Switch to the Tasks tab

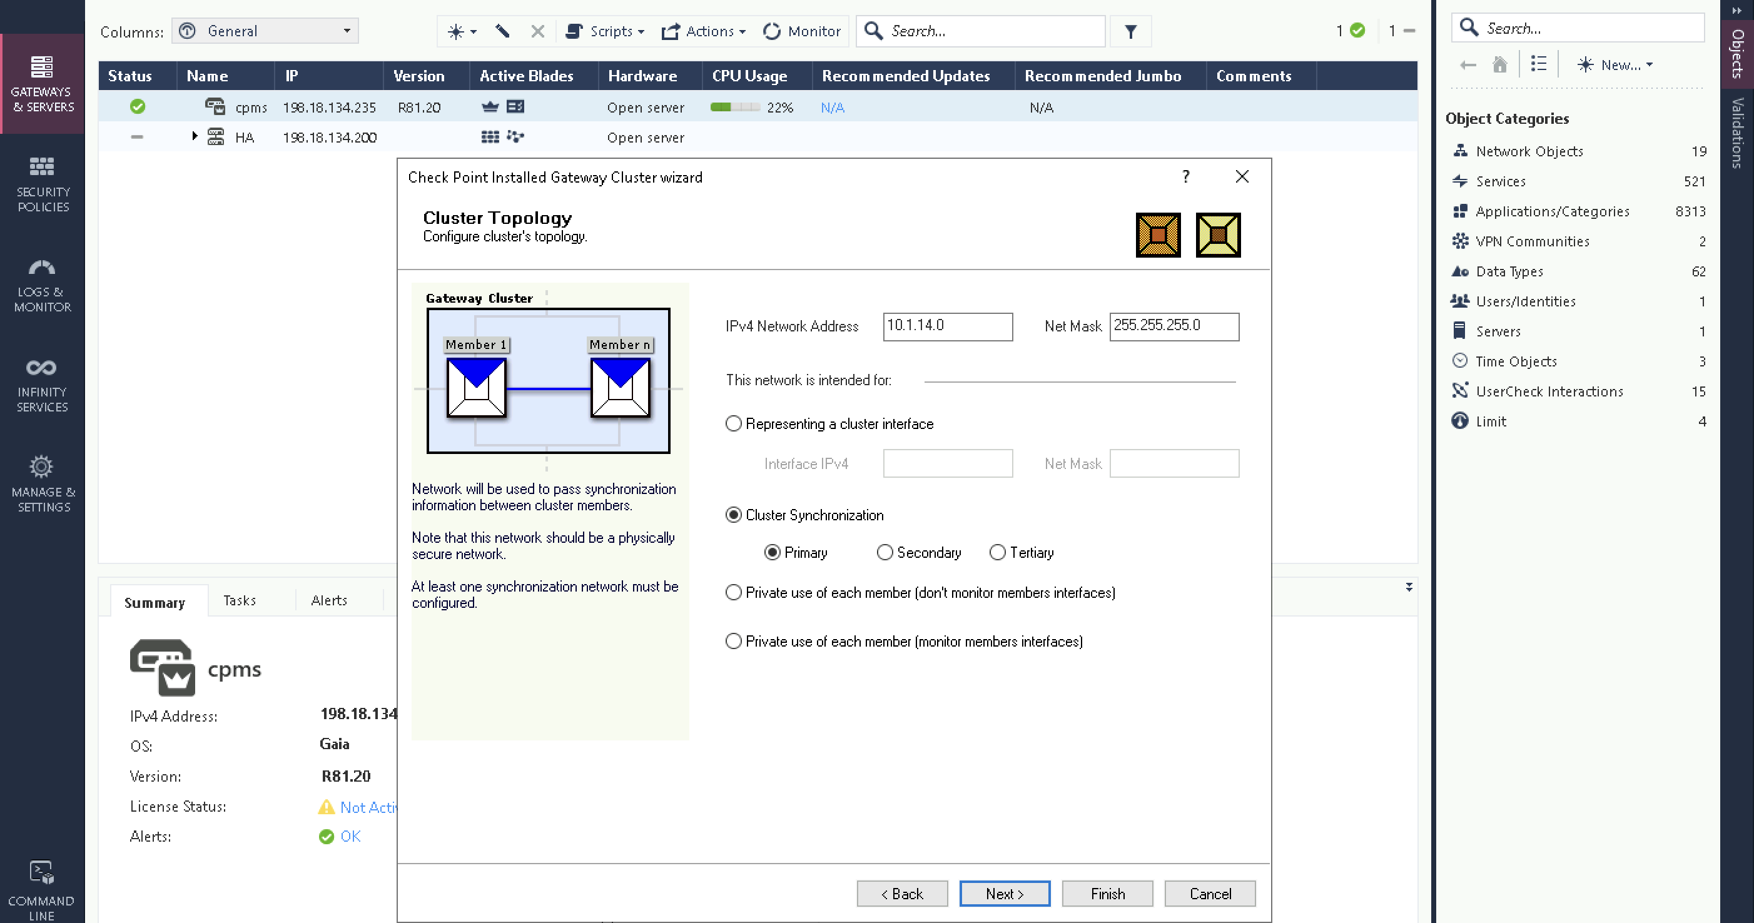(x=240, y=600)
